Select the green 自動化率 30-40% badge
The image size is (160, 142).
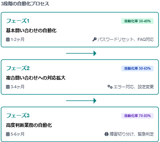click(x=138, y=21)
